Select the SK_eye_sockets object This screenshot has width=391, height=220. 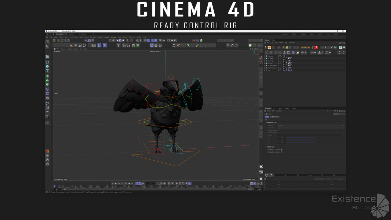272,66
